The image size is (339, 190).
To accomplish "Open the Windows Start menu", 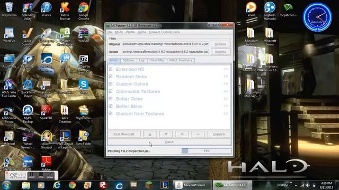I will tap(6, 185).
